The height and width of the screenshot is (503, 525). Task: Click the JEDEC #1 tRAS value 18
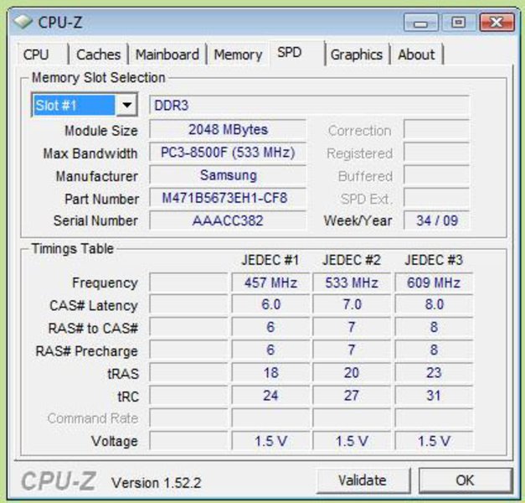[270, 372]
